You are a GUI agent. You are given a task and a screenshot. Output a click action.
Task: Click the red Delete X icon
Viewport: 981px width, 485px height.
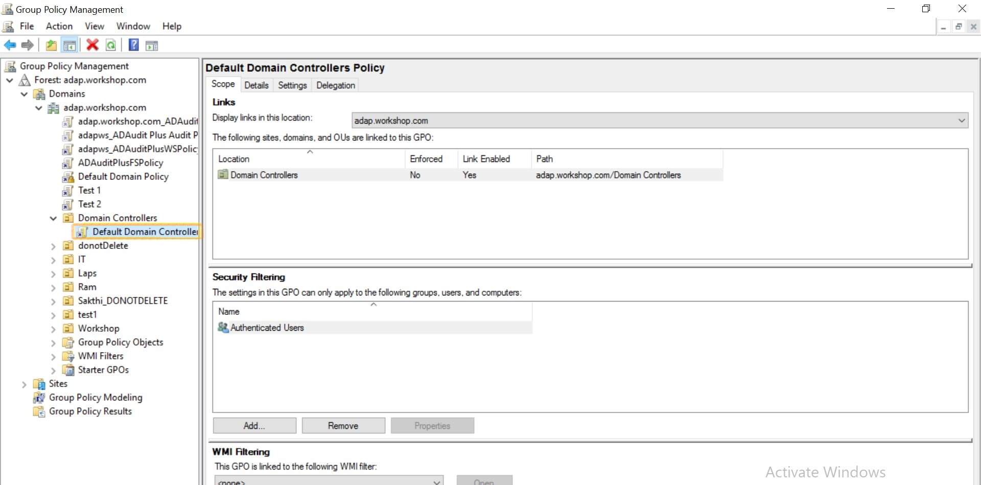coord(92,45)
